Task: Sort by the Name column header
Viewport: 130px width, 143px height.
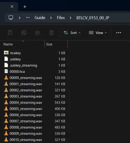Action: pyautogui.click(x=8, y=44)
